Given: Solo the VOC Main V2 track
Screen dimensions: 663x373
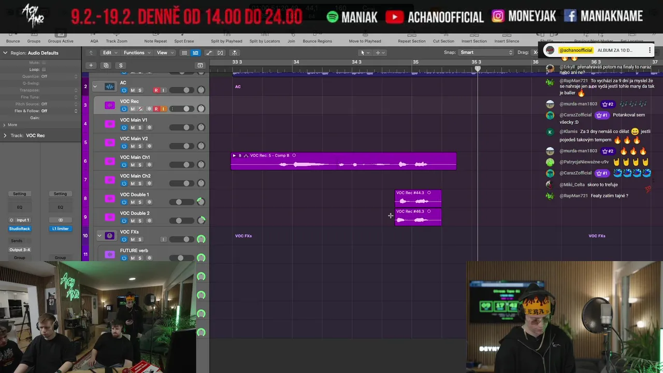Looking at the screenshot, I should click(140, 146).
